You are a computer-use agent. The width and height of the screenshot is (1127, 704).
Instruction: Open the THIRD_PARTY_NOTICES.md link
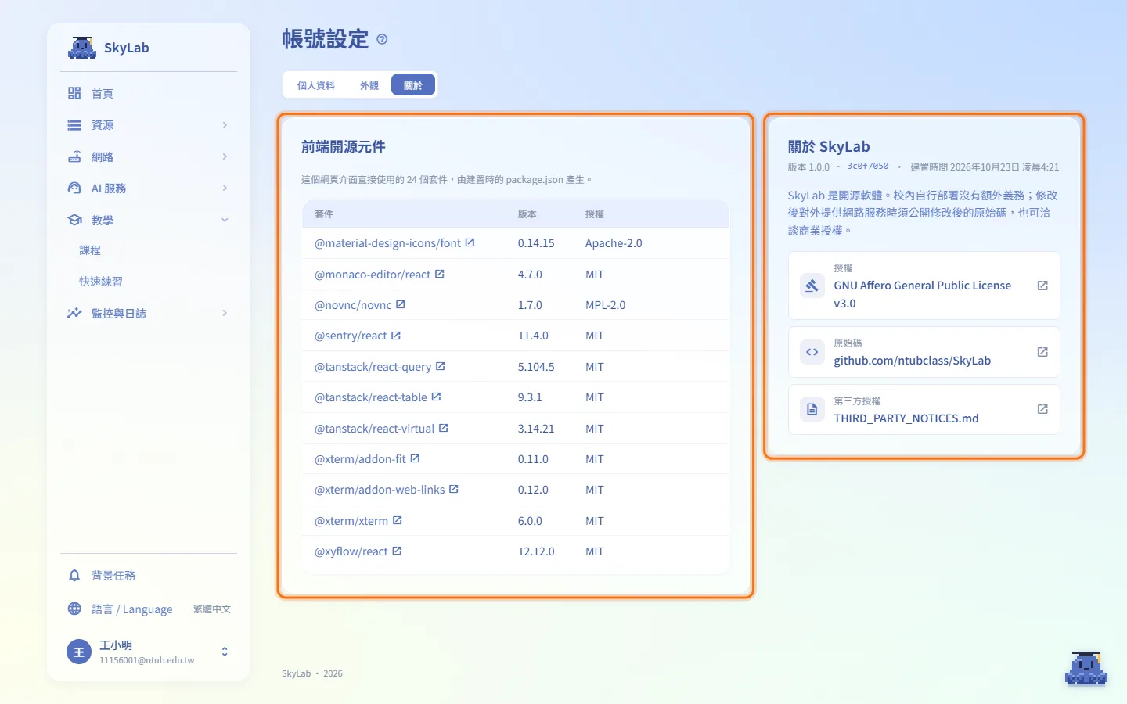coord(924,409)
